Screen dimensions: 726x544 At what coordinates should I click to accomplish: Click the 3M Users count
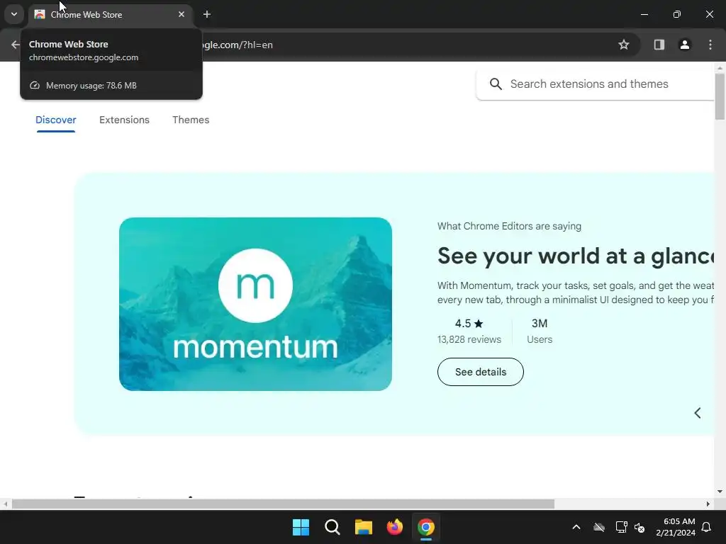540,331
